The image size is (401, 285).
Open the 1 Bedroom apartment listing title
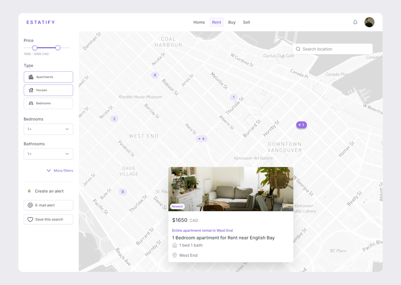point(223,238)
